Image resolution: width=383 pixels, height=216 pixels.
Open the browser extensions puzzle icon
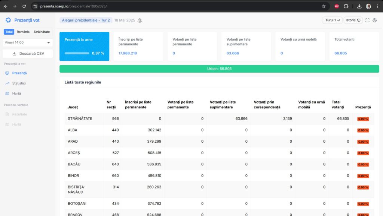click(346, 6)
